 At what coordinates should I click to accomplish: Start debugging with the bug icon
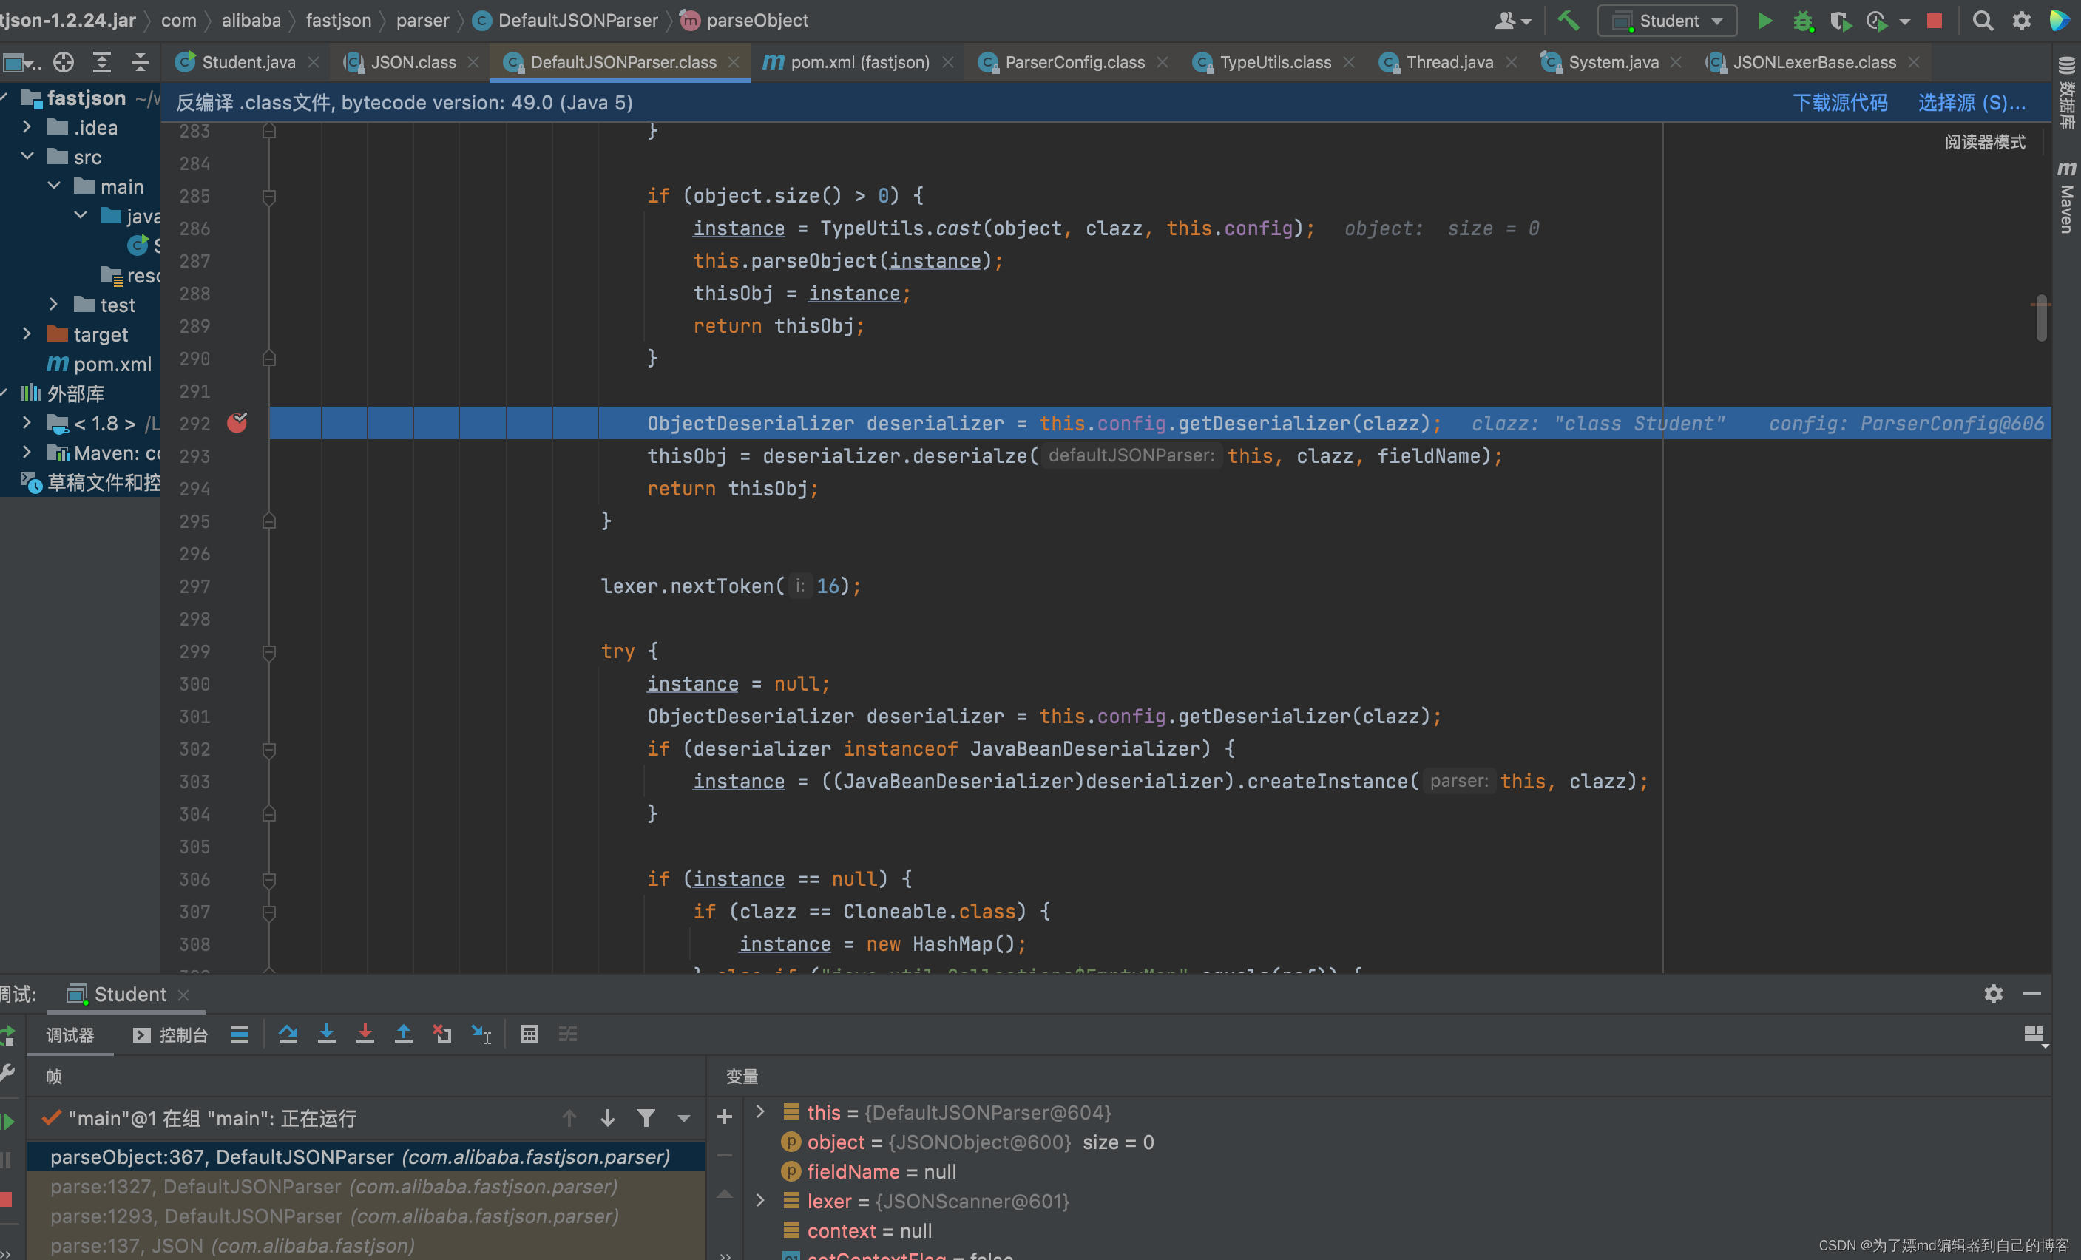tap(1802, 21)
